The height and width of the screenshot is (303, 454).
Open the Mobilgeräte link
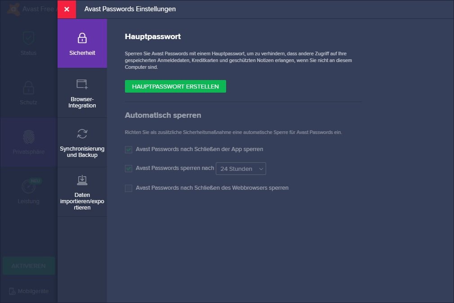click(x=29, y=291)
